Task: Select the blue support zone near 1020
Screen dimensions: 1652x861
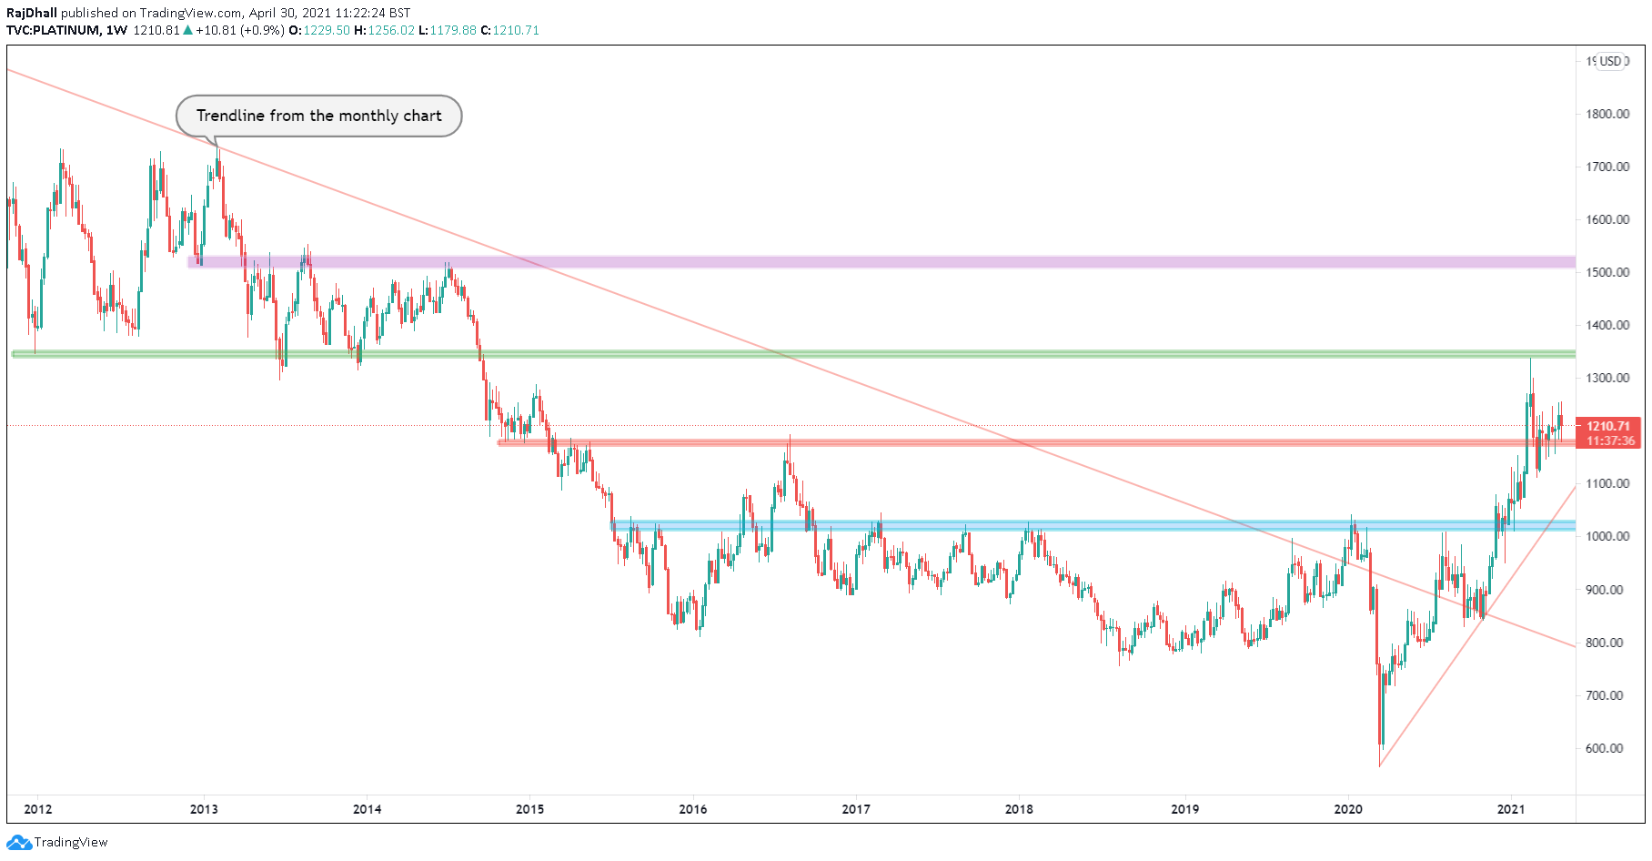Action: (1092, 524)
